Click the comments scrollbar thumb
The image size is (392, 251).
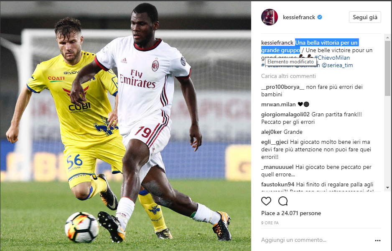point(387,68)
